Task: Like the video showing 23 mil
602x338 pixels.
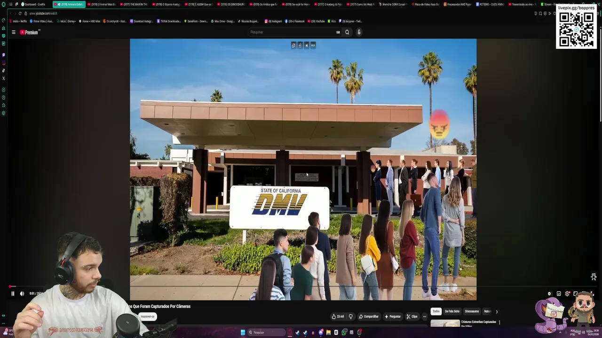Action: click(338, 316)
